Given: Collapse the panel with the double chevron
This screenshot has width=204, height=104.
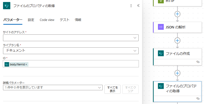Looking at the screenshot, I should coord(138,5).
